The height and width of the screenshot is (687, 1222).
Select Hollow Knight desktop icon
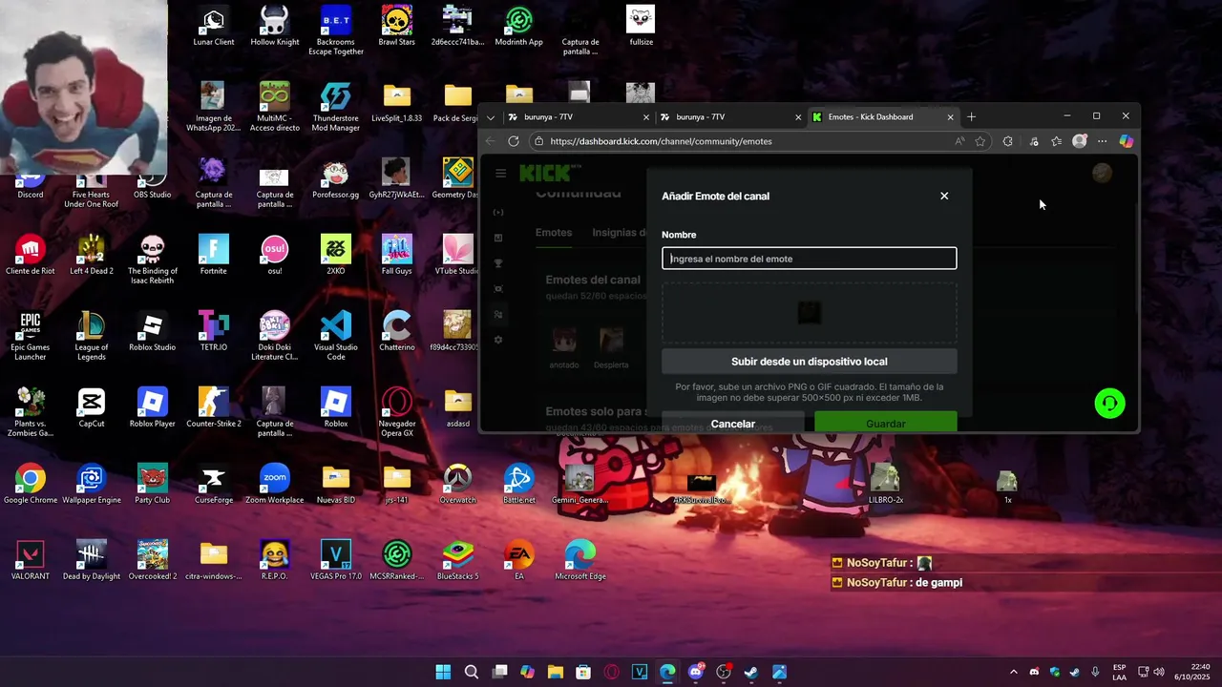[275, 27]
